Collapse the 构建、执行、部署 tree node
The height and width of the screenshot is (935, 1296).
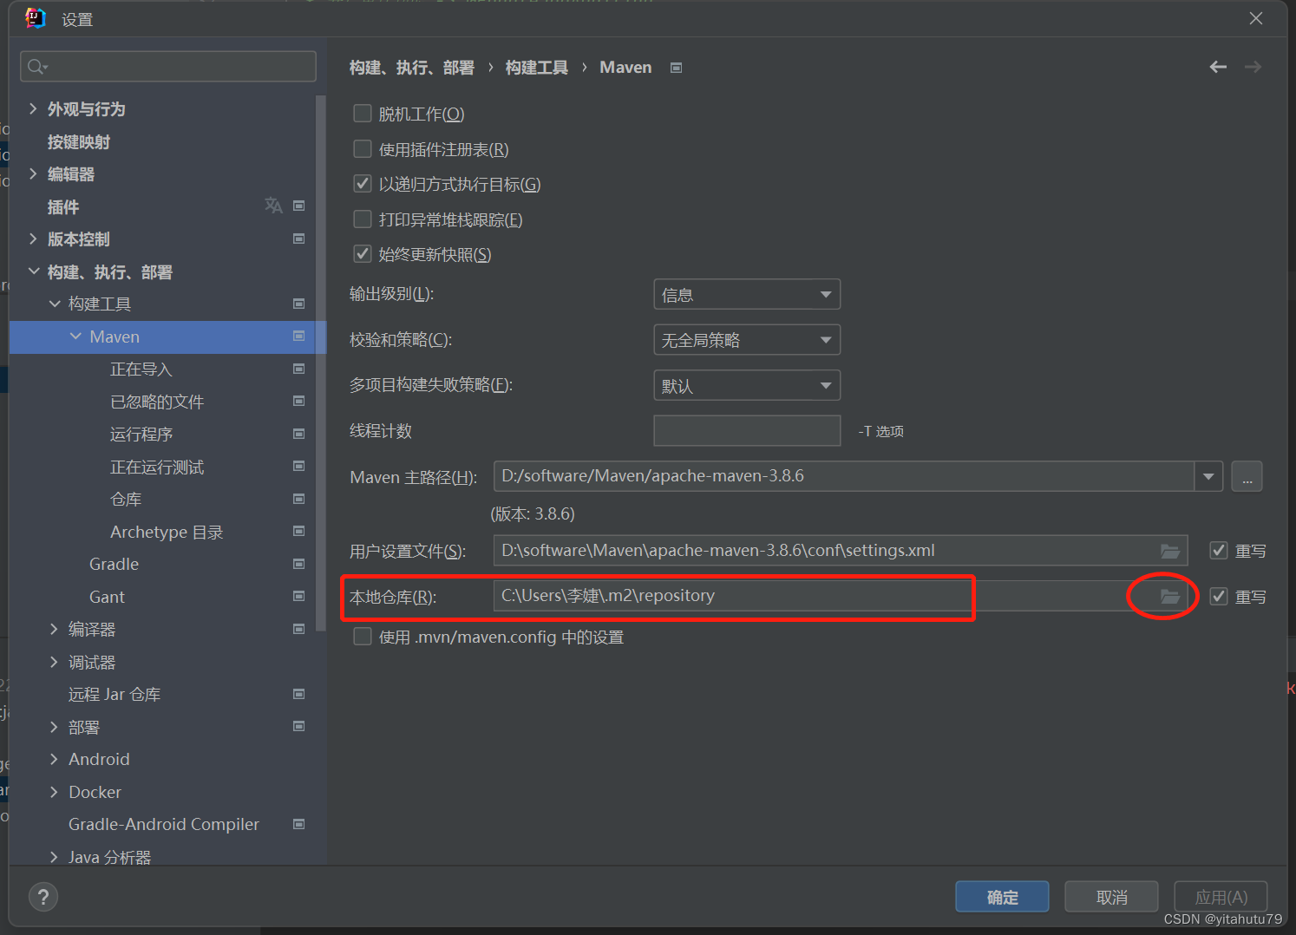pos(33,271)
